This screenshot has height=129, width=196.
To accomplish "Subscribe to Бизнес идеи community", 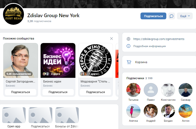I will coord(58,92).
